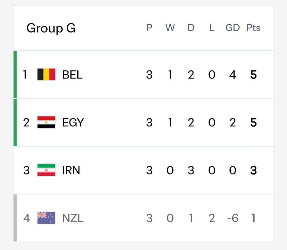Click the W column header
The width and height of the screenshot is (287, 250).
coord(170,28)
